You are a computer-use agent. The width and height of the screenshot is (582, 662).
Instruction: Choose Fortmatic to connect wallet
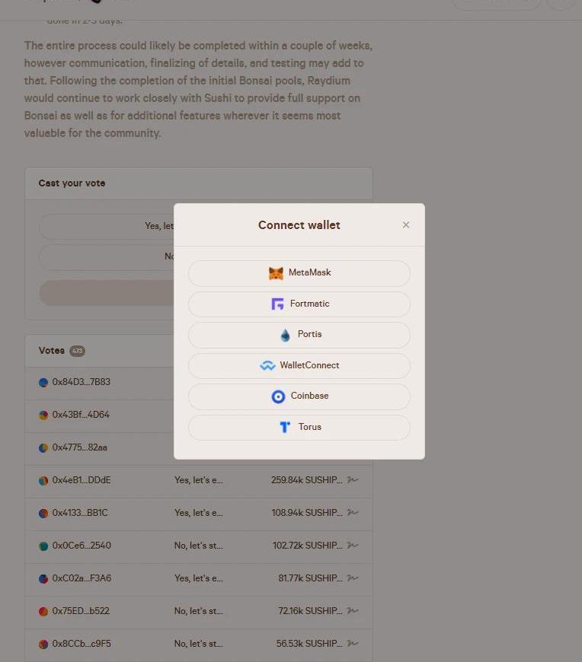point(299,304)
